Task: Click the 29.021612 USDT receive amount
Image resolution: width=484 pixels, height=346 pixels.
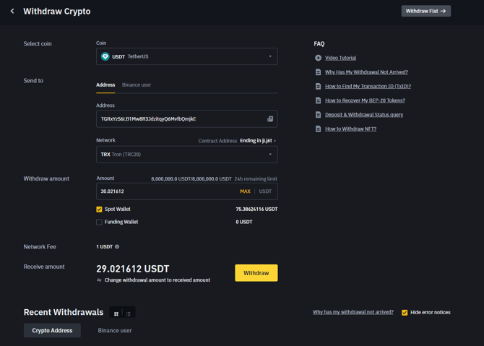Action: point(133,269)
